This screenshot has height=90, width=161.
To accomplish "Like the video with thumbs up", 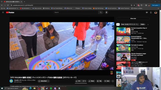I will [x=78, y=81].
